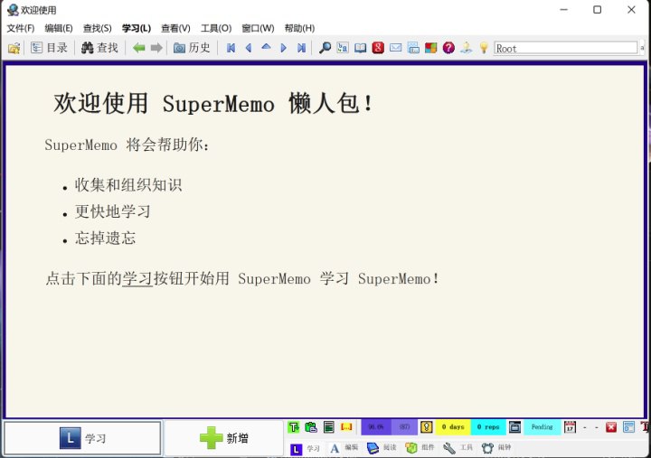Follow the underlined 学习 link in text
The width and height of the screenshot is (651, 458).
coord(137,278)
